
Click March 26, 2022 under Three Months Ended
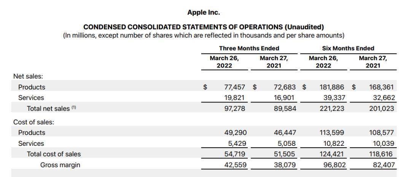[224, 62]
